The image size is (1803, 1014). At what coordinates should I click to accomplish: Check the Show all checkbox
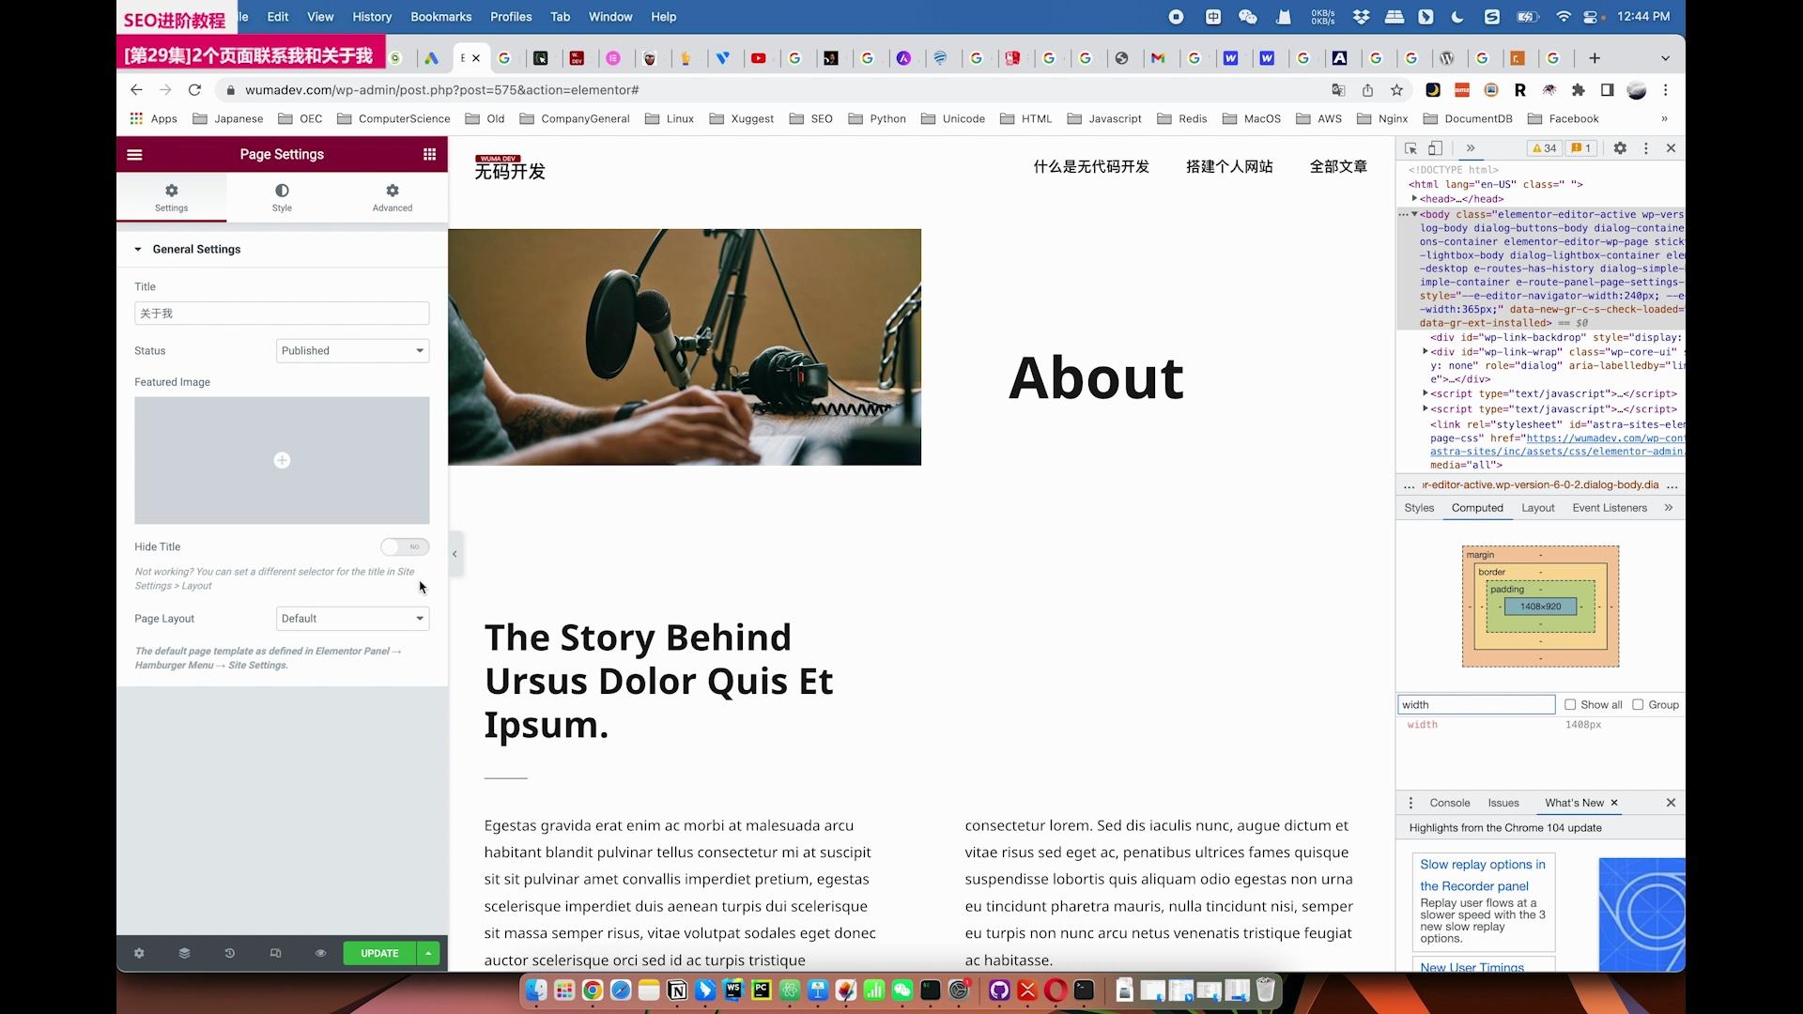point(1570,705)
